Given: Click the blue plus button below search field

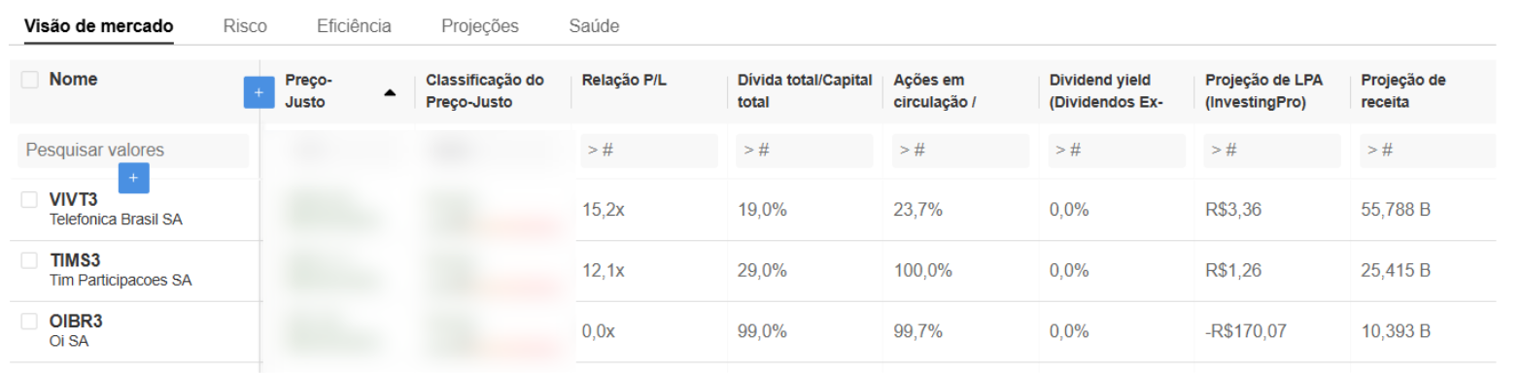Looking at the screenshot, I should point(133,178).
